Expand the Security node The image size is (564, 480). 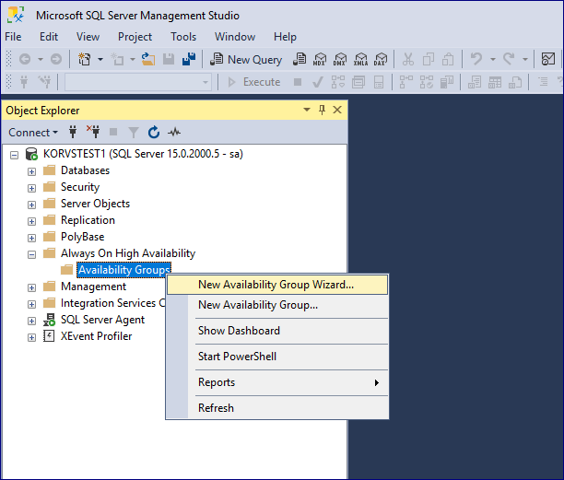pyautogui.click(x=31, y=188)
